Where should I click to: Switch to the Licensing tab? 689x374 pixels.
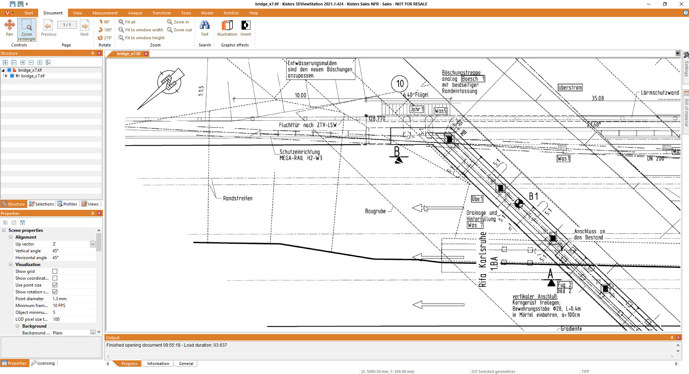(x=43, y=363)
